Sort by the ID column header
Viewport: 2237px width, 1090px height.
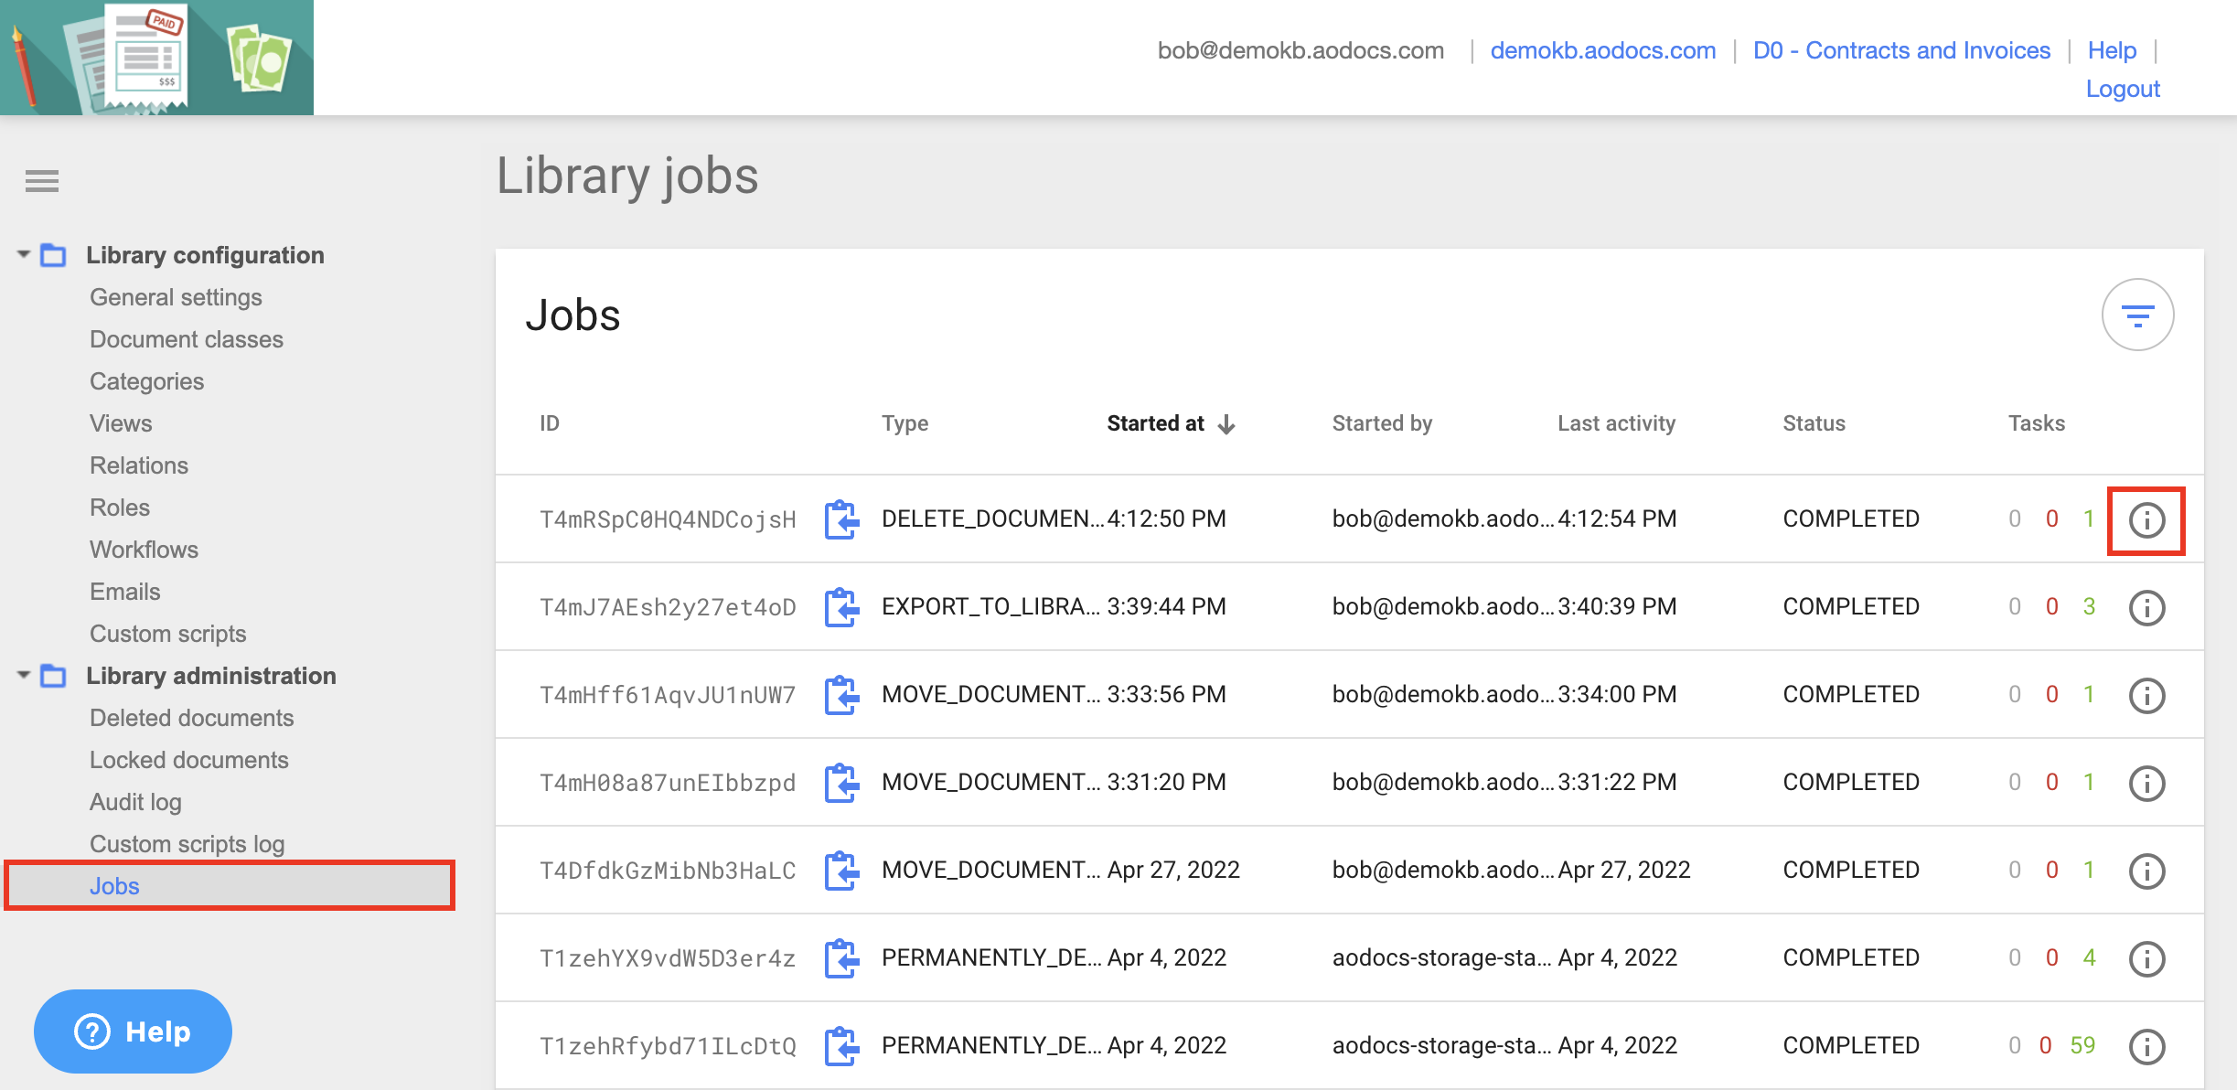click(x=550, y=423)
